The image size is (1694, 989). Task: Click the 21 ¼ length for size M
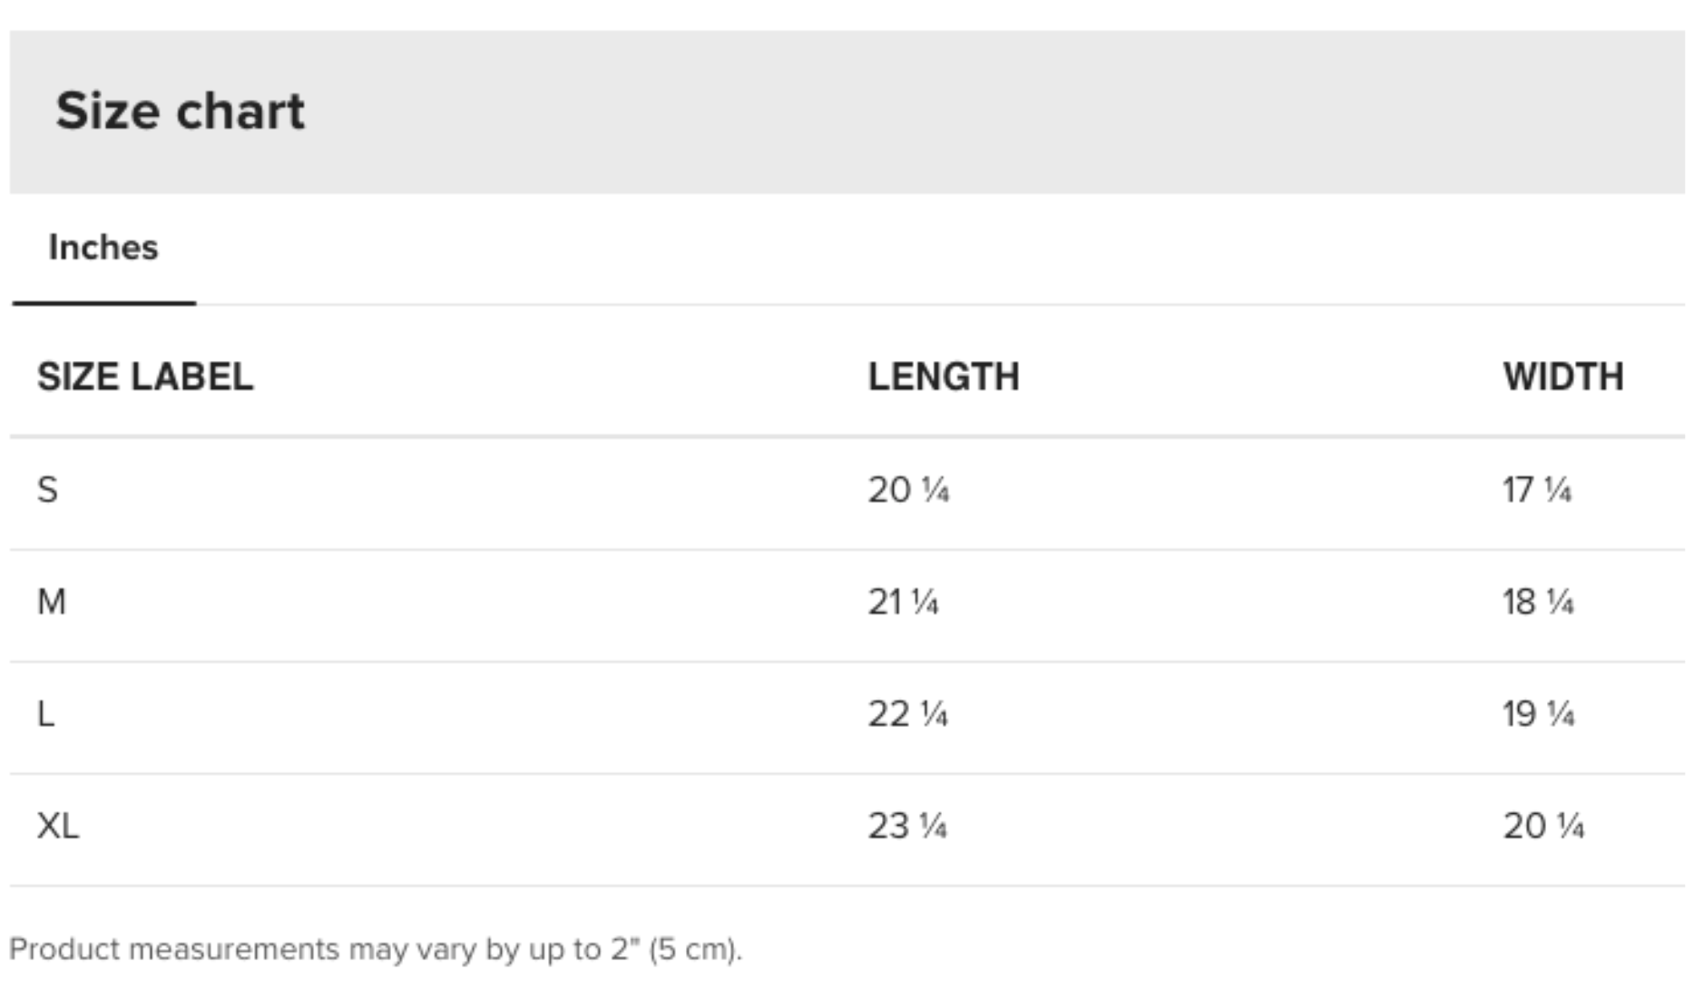pos(903,602)
